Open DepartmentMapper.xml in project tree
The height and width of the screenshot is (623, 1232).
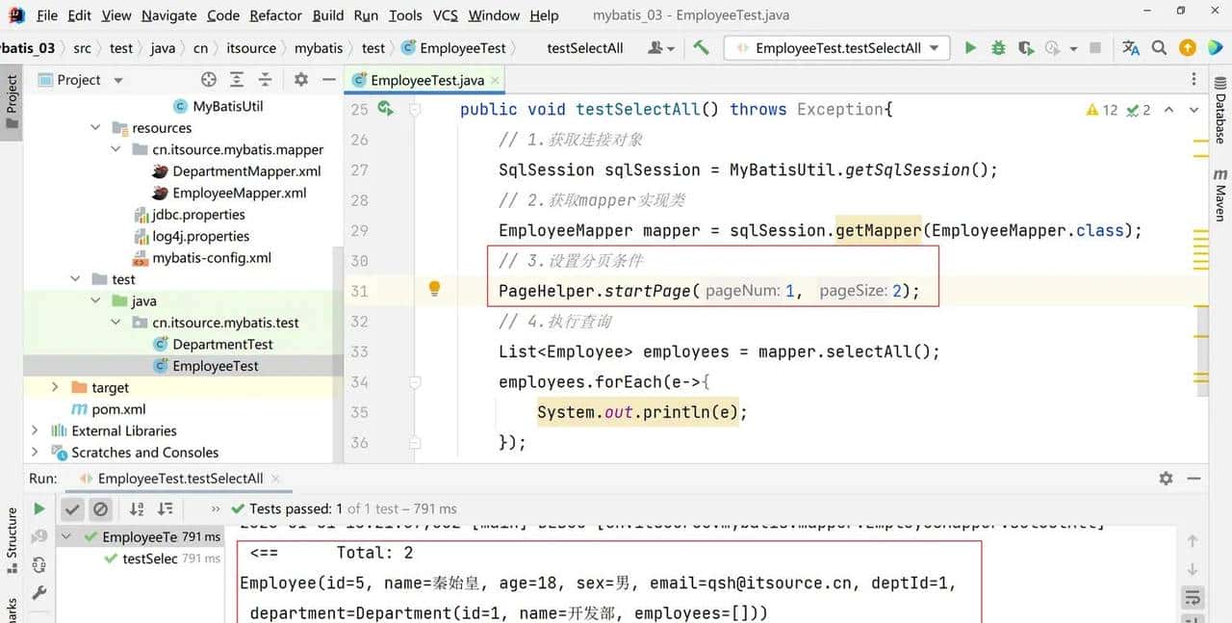(x=246, y=171)
